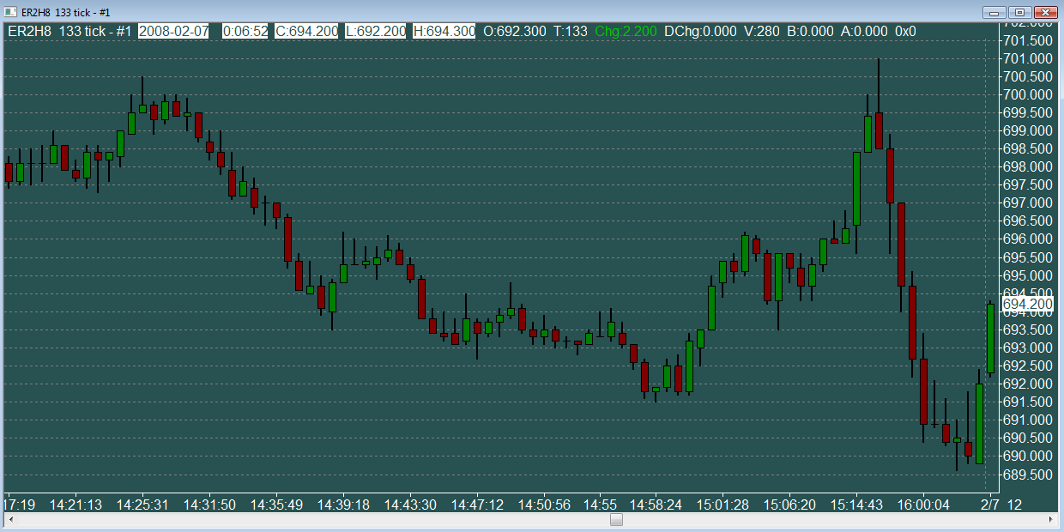Click the scrollbar left arrow
This screenshot has height=532, width=1064.
(x=8, y=520)
